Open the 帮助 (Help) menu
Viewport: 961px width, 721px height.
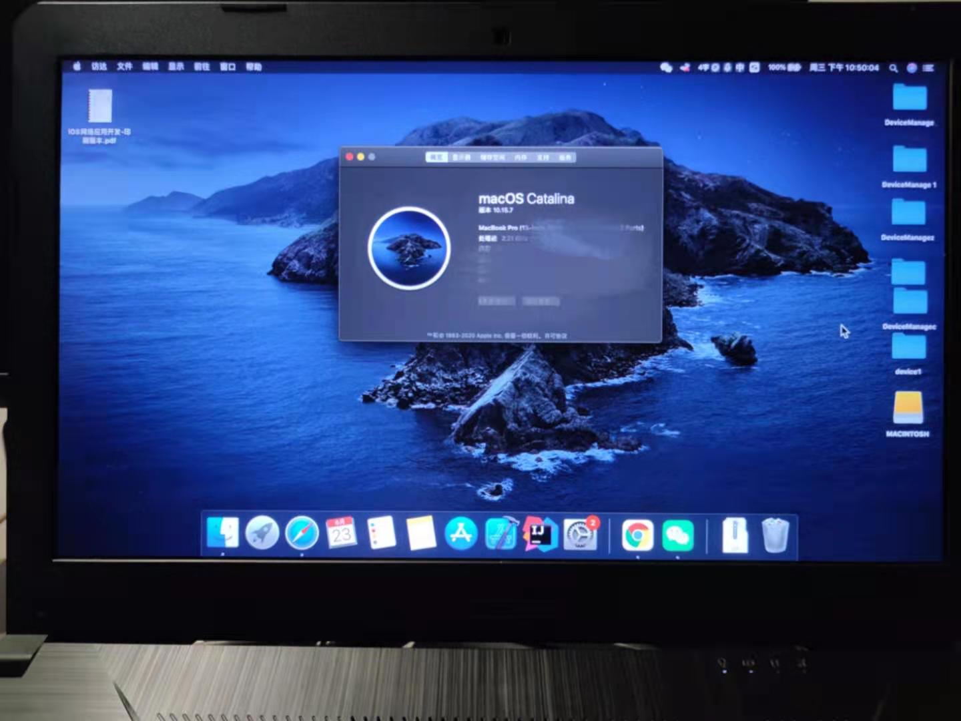(254, 67)
